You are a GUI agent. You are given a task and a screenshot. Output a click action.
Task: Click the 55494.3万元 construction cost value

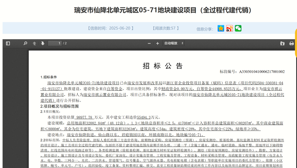pos(148,117)
